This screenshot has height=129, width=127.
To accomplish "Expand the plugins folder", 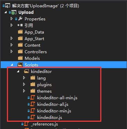I will (24, 84).
